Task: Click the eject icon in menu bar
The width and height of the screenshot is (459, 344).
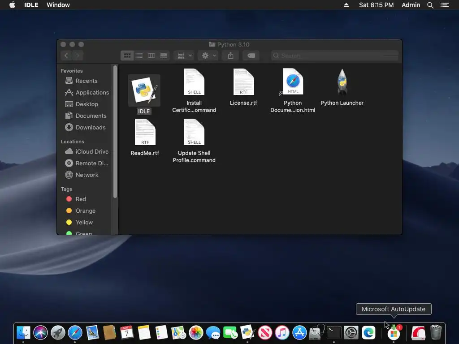Action: [346, 5]
